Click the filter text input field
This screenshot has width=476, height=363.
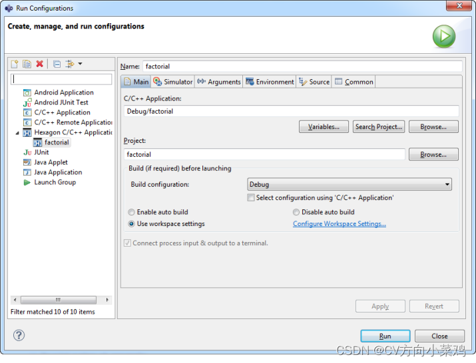pyautogui.click(x=61, y=79)
